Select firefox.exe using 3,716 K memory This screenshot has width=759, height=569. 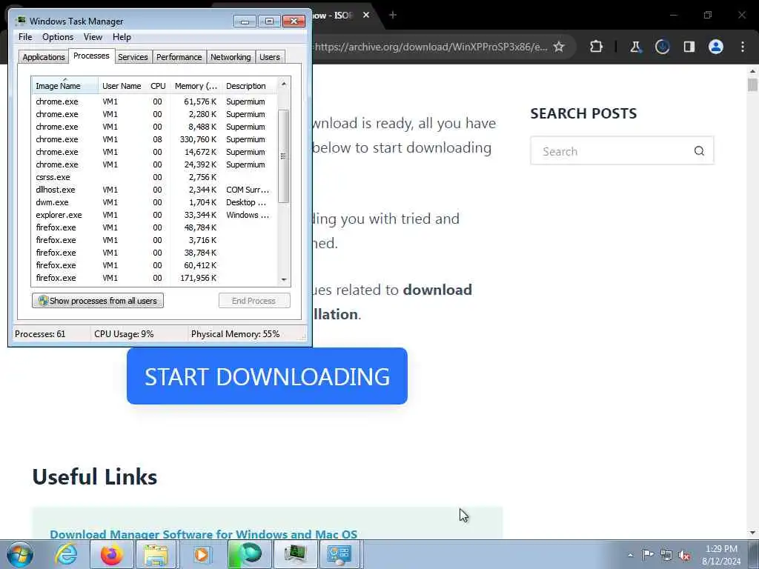point(154,240)
